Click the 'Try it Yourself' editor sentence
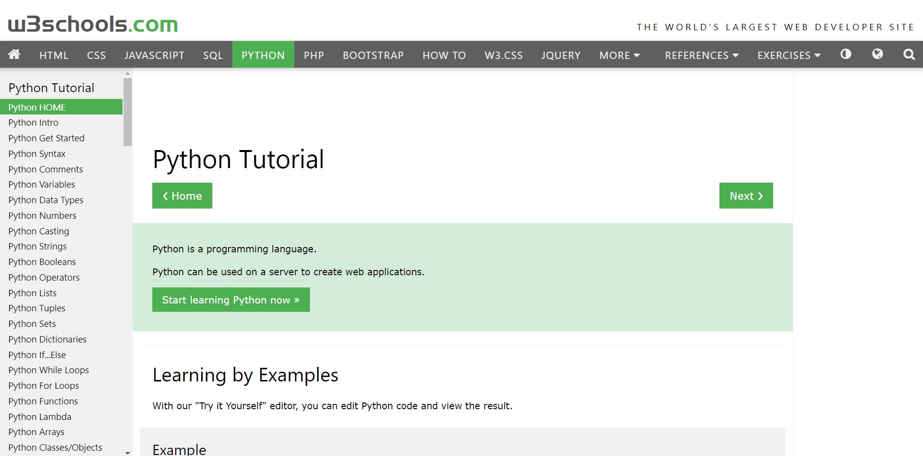Image resolution: width=923 pixels, height=456 pixels. click(332, 406)
